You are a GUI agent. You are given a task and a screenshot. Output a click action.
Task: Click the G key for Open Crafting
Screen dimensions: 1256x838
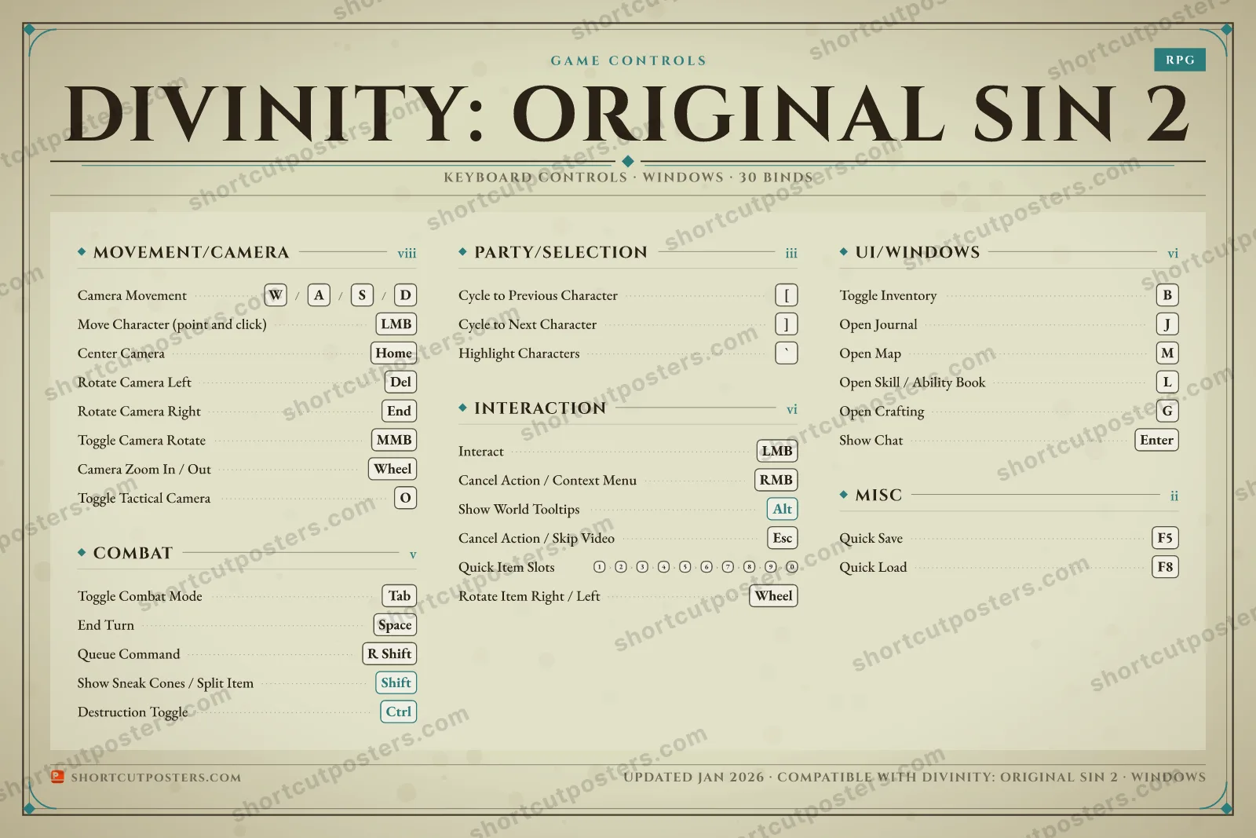coord(1167,411)
